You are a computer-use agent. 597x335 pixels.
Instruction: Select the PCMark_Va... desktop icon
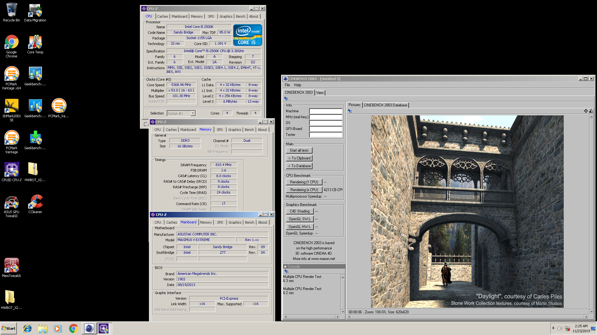pyautogui.click(x=58, y=108)
